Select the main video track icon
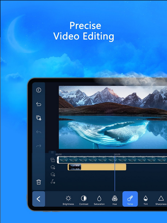The image size is (167, 223). (x=53, y=160)
